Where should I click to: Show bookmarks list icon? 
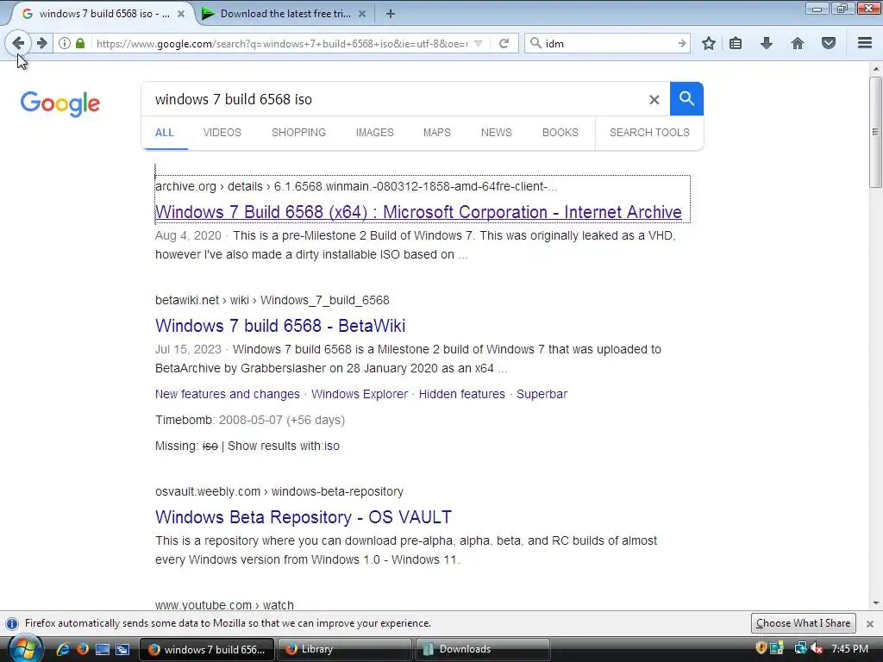click(x=736, y=43)
